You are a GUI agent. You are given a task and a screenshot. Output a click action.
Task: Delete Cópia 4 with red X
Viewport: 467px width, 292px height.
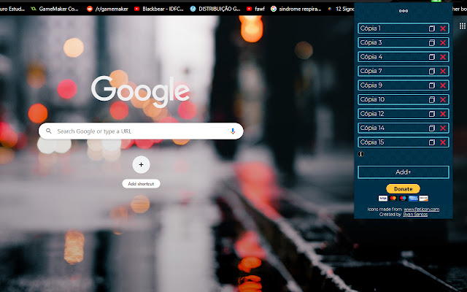click(443, 57)
